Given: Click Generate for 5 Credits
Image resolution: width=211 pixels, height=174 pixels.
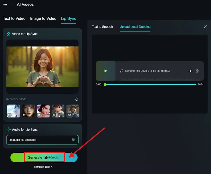Looking at the screenshot, I should 44,157.
